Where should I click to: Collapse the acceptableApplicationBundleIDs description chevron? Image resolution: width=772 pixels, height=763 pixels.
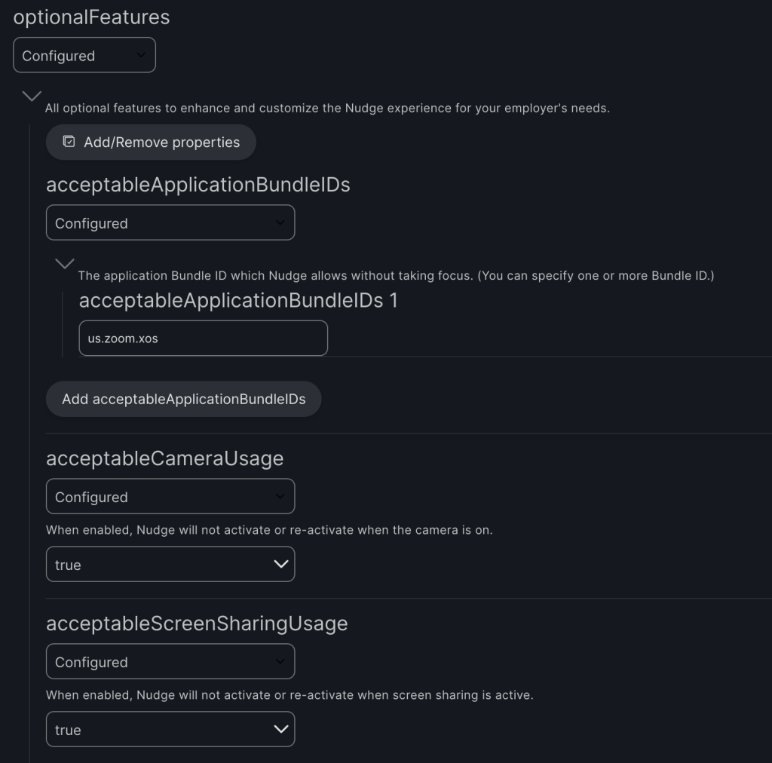[x=65, y=263]
